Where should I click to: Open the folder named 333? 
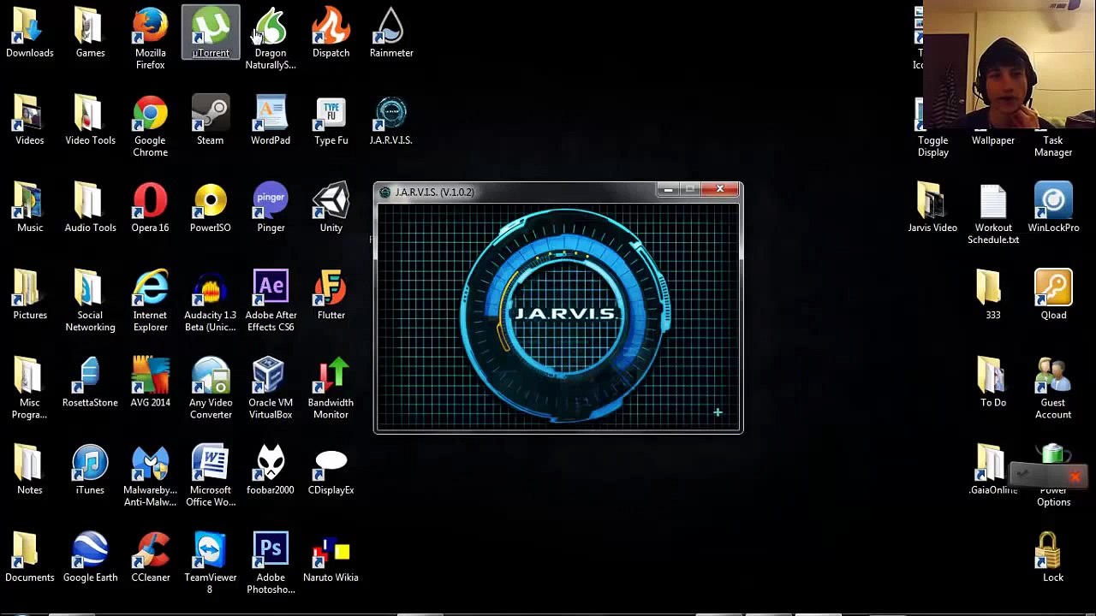[x=992, y=294]
